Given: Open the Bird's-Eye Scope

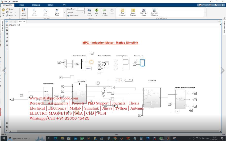Looking at the screenshot, I should pyautogui.click(x=144, y=12).
